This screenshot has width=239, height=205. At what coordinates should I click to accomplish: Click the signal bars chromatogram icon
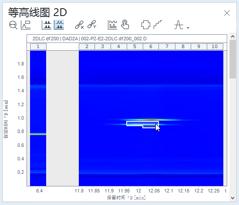click(x=112, y=25)
